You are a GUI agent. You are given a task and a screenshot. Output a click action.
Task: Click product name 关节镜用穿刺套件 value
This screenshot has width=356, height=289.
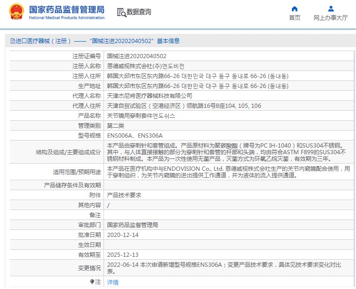pos(141,116)
